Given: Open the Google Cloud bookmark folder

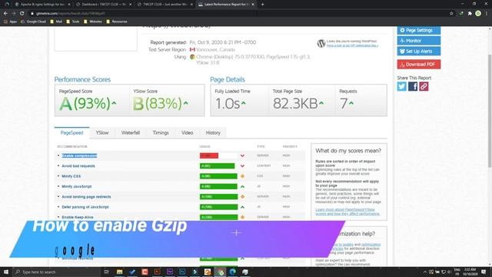Looking at the screenshot, I should 33,22.
